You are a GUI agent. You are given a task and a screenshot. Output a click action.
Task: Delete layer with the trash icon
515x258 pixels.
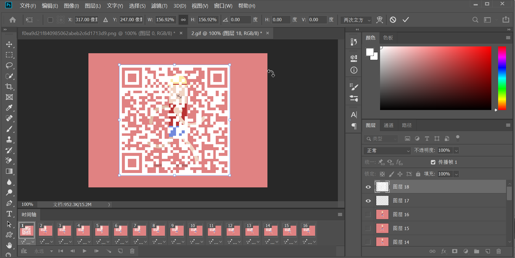tap(498, 251)
